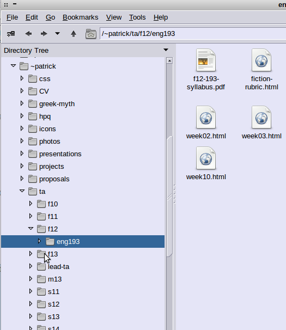
Task: Open history dropdown arrow in toolbar
Action: coord(57,33)
